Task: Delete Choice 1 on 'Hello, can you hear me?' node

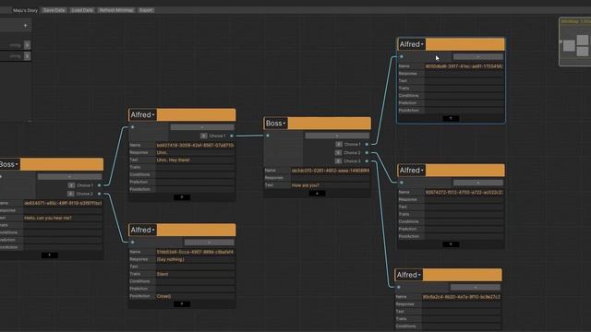Action: 71,185
